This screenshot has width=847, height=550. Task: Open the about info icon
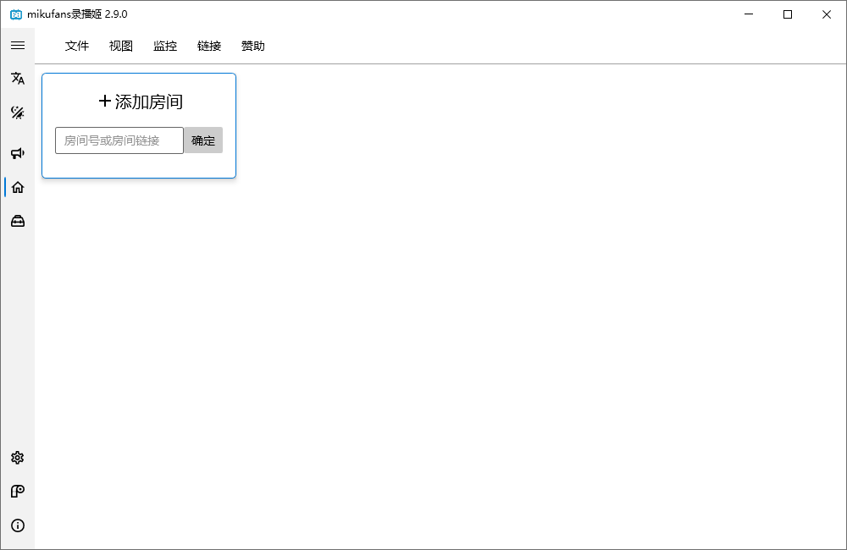17,525
